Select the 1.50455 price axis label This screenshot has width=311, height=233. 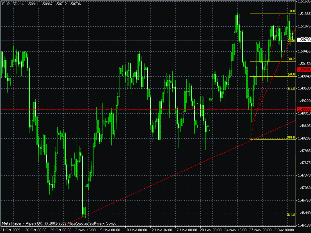tap(304, 51)
